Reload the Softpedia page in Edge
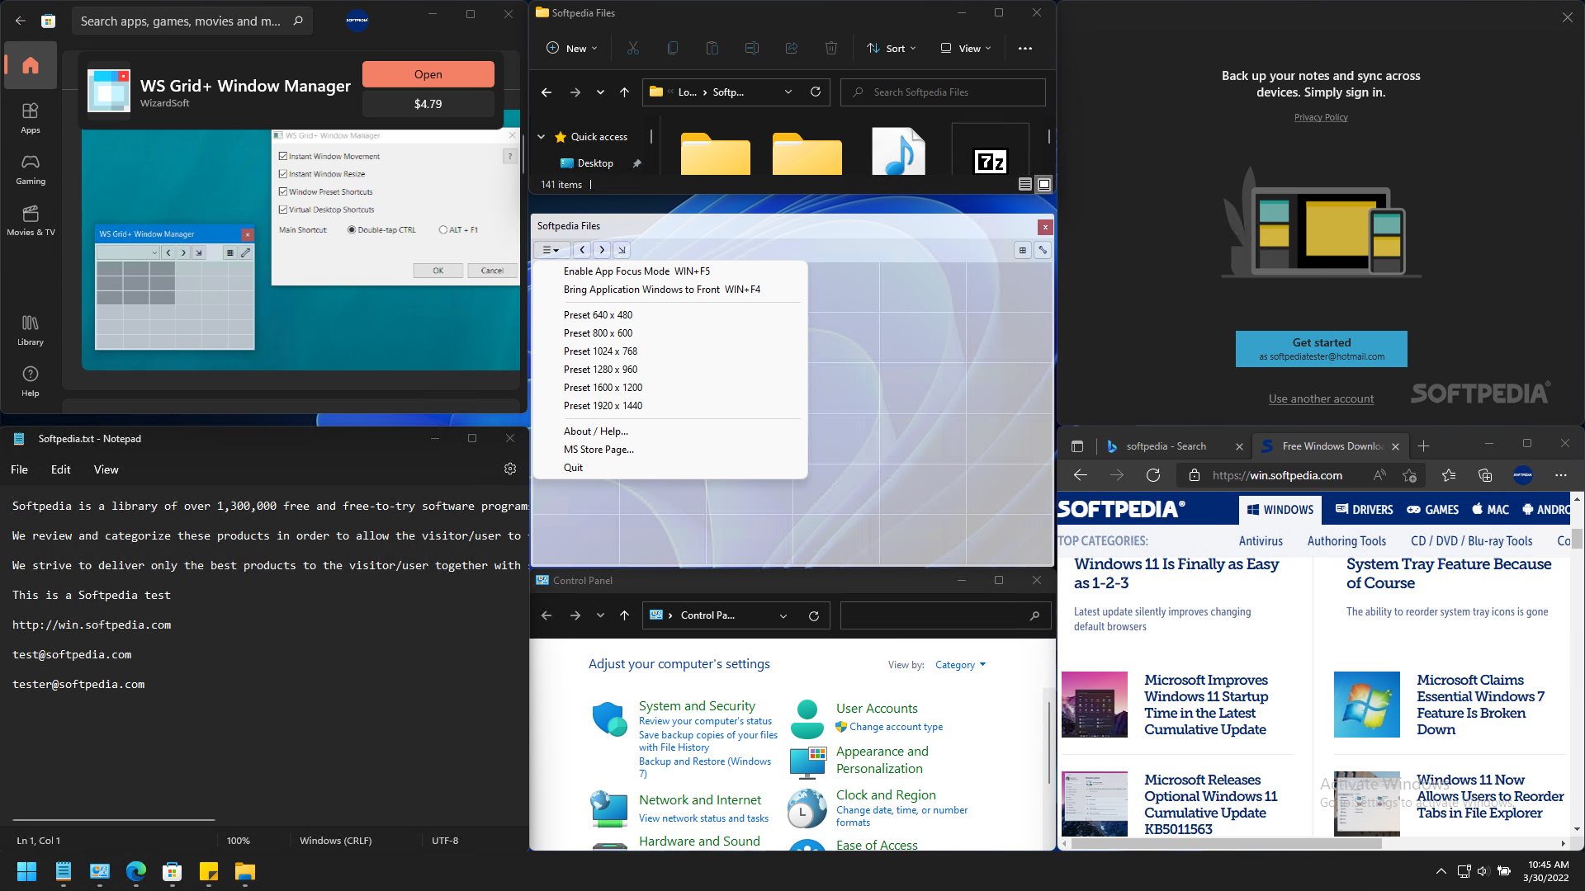The width and height of the screenshot is (1585, 891). (x=1153, y=475)
